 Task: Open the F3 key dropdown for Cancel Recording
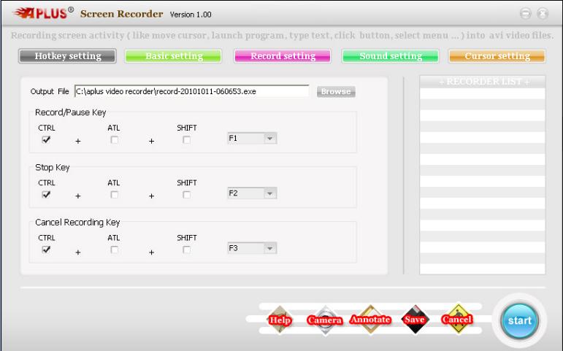coord(252,248)
